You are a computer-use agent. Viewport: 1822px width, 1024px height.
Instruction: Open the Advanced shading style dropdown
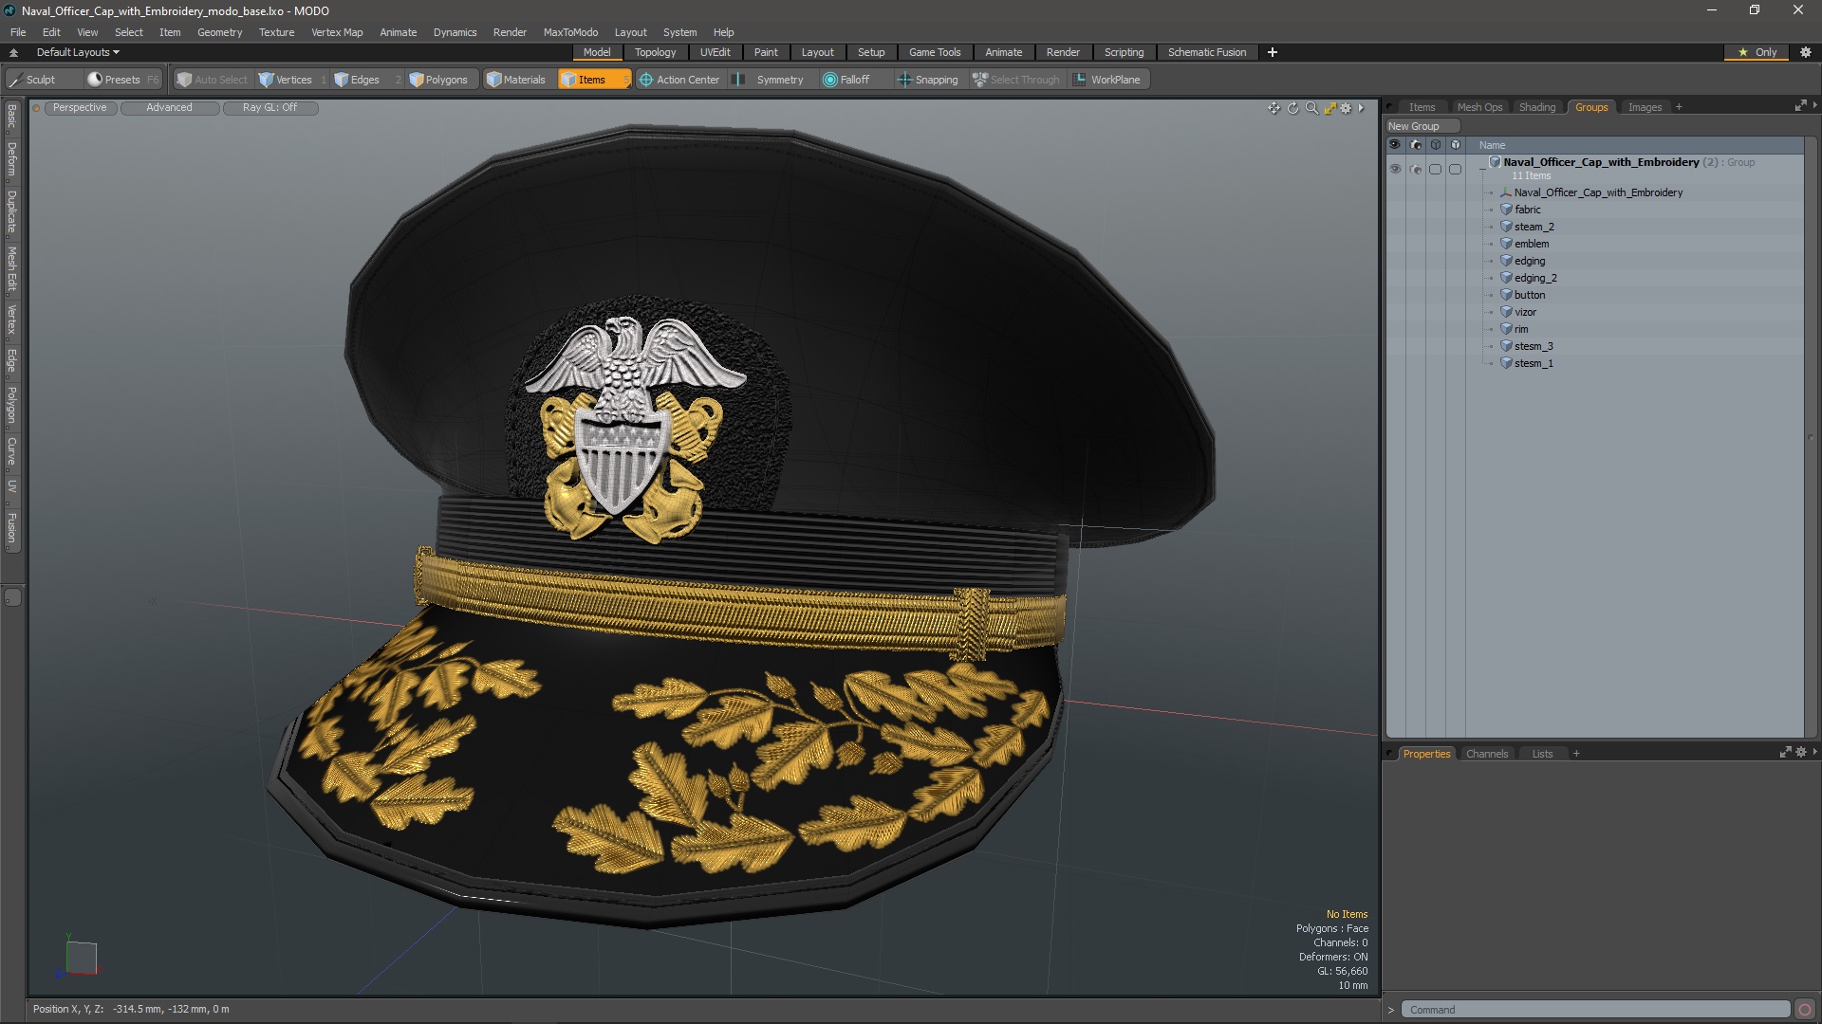[x=170, y=108]
